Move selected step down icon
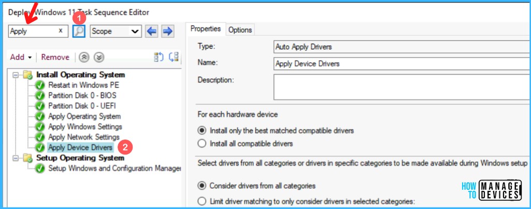 (x=98, y=58)
